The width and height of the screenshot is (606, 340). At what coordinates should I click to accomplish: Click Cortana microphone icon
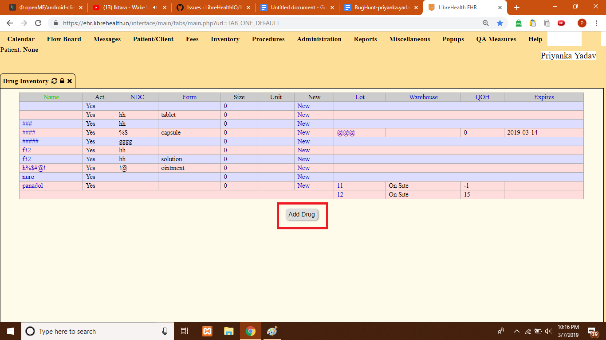point(165,331)
